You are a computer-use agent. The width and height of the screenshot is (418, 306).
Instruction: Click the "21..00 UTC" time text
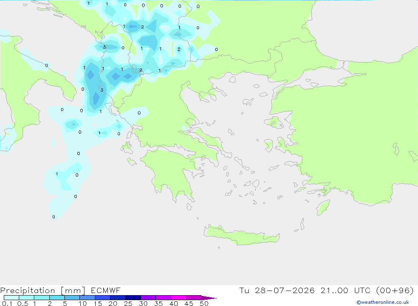[x=345, y=290]
